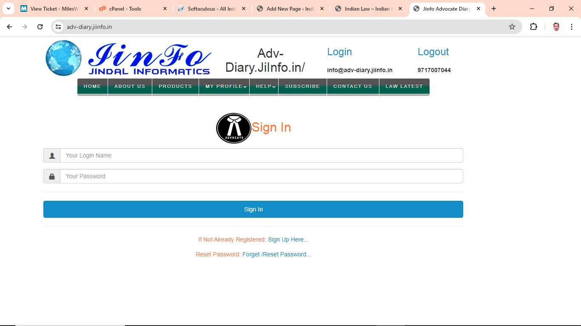Bookmark this page with the star icon

point(512,27)
